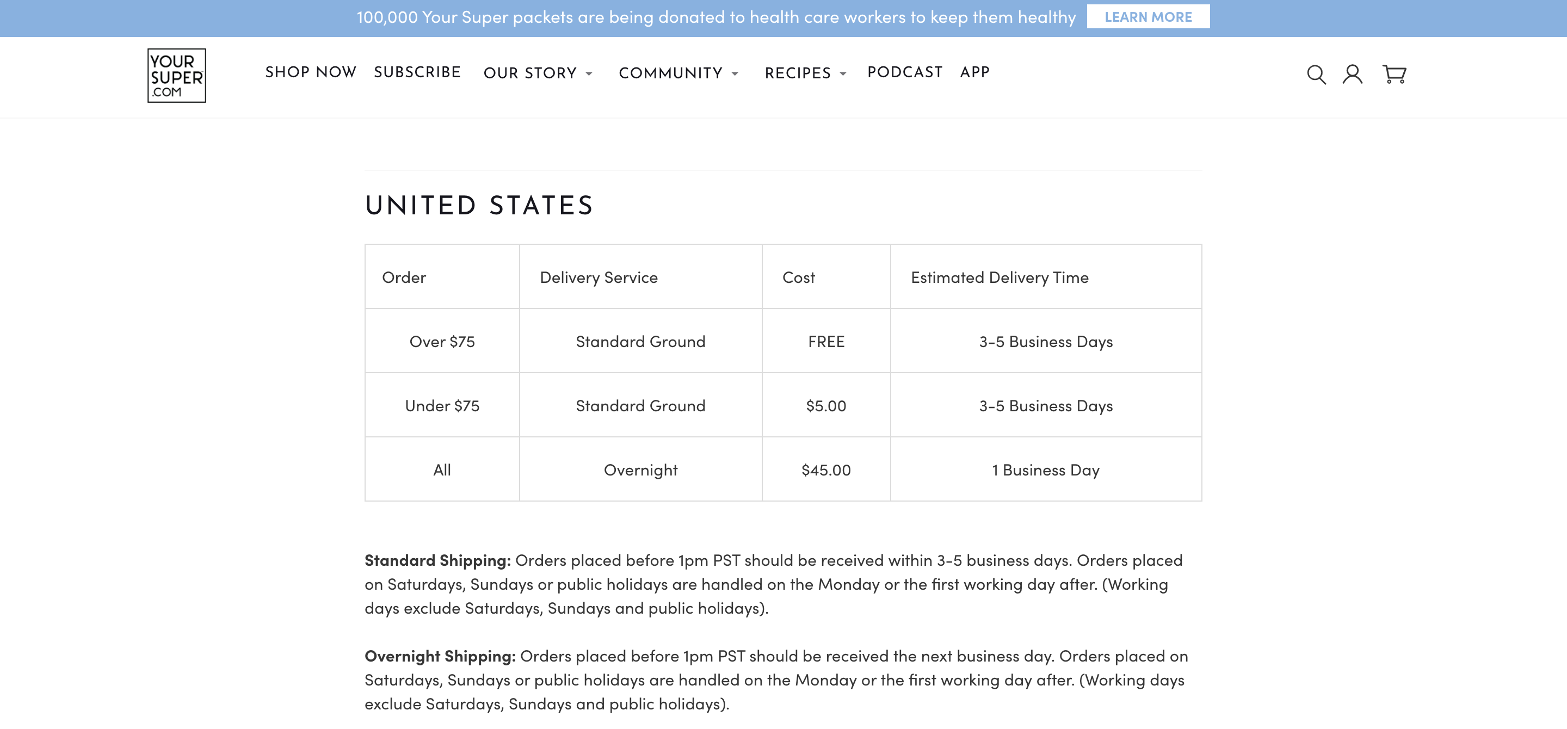Open the Shop Now menu item
Viewport: 1567px width, 729px height.
click(310, 72)
